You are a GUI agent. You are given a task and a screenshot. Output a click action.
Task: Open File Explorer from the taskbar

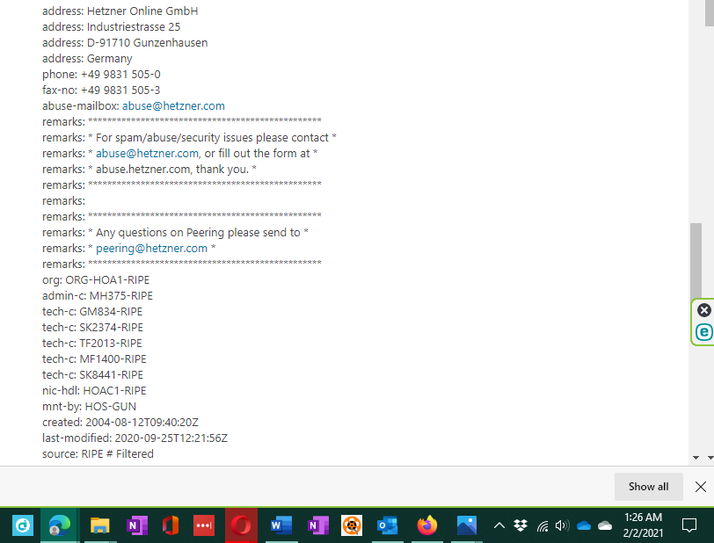[x=98, y=525]
